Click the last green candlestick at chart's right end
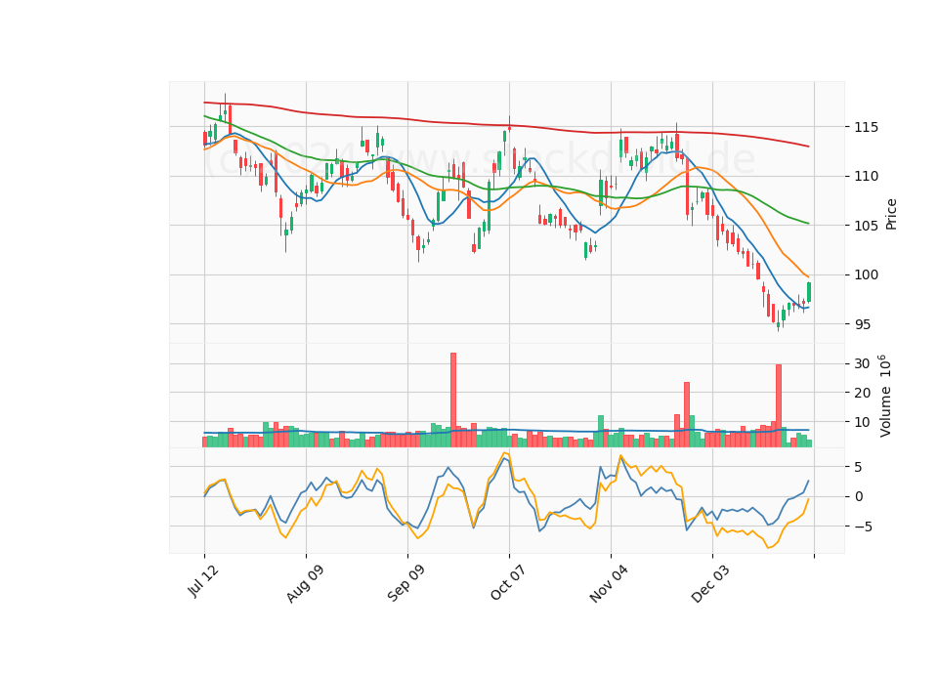 (809, 292)
